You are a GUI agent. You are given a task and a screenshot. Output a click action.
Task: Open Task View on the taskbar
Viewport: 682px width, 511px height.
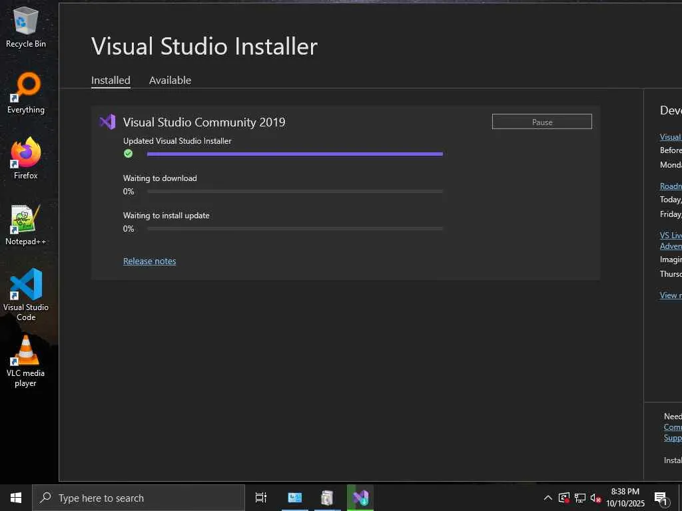[260, 498]
